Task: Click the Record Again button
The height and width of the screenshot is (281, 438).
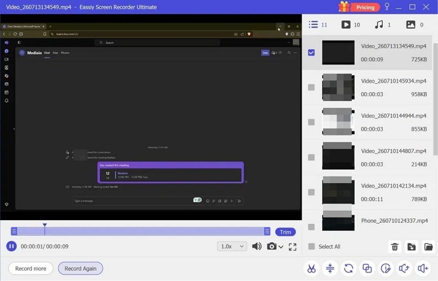Action: pos(81,269)
